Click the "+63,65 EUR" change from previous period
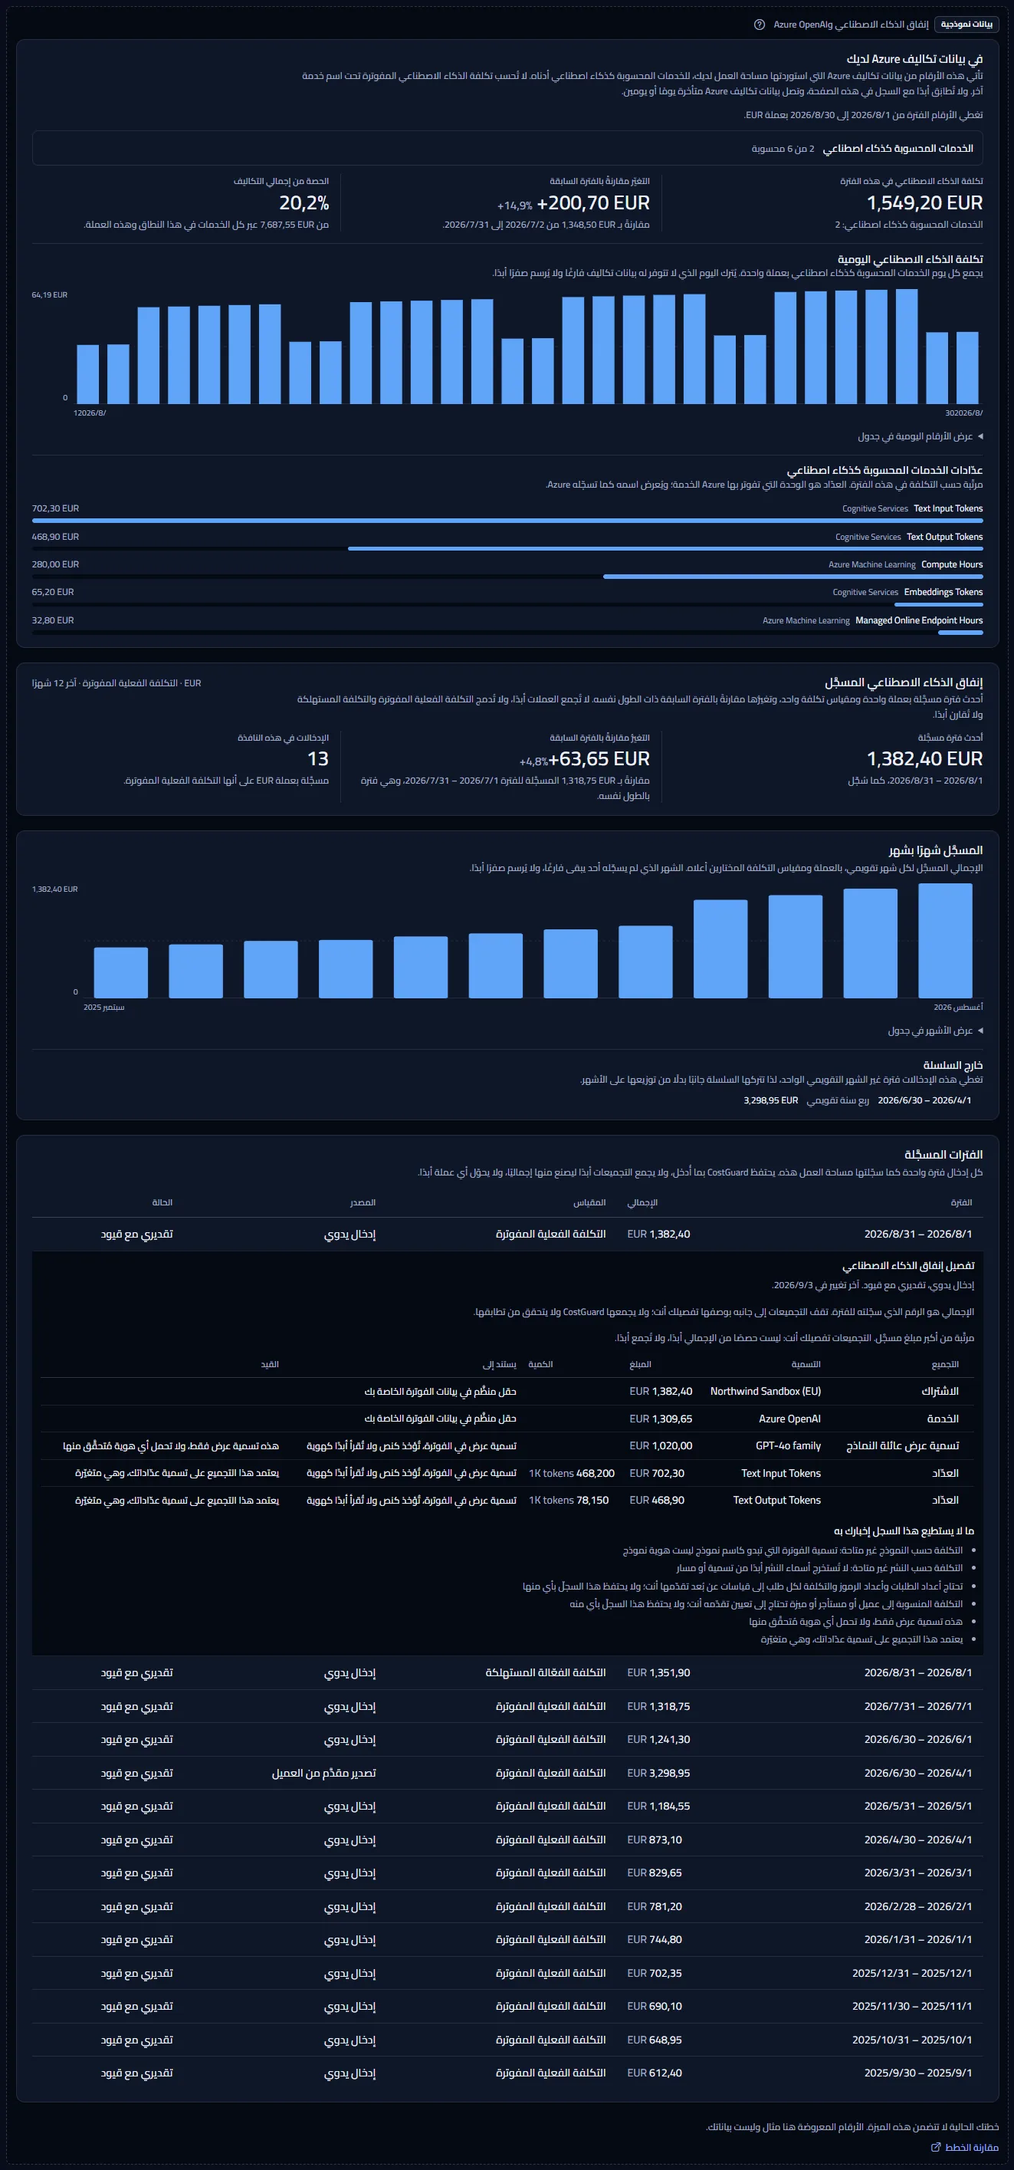 [x=599, y=759]
